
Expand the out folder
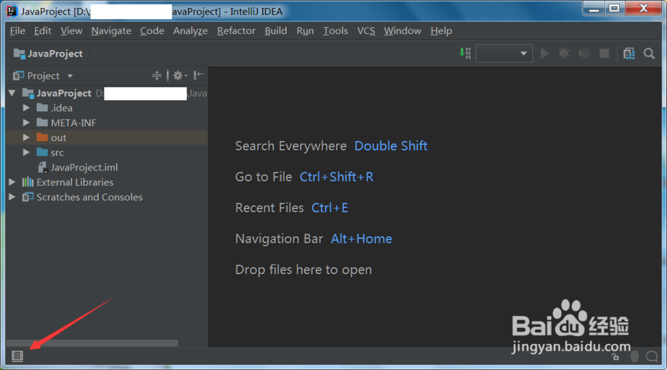tap(26, 138)
